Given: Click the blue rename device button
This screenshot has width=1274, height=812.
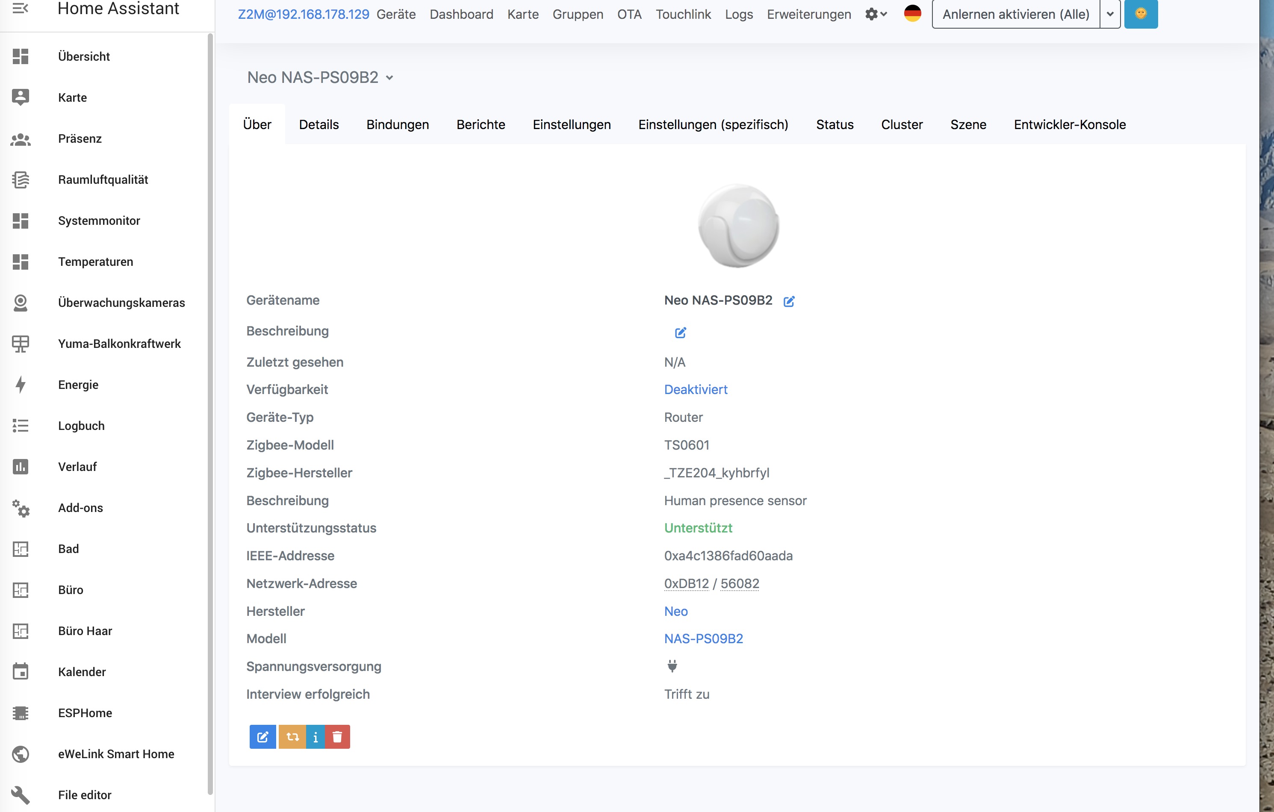Looking at the screenshot, I should coord(262,736).
